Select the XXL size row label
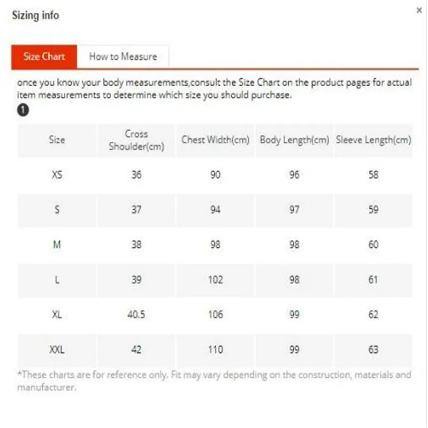Image resolution: width=428 pixels, height=428 pixels. 57,350
